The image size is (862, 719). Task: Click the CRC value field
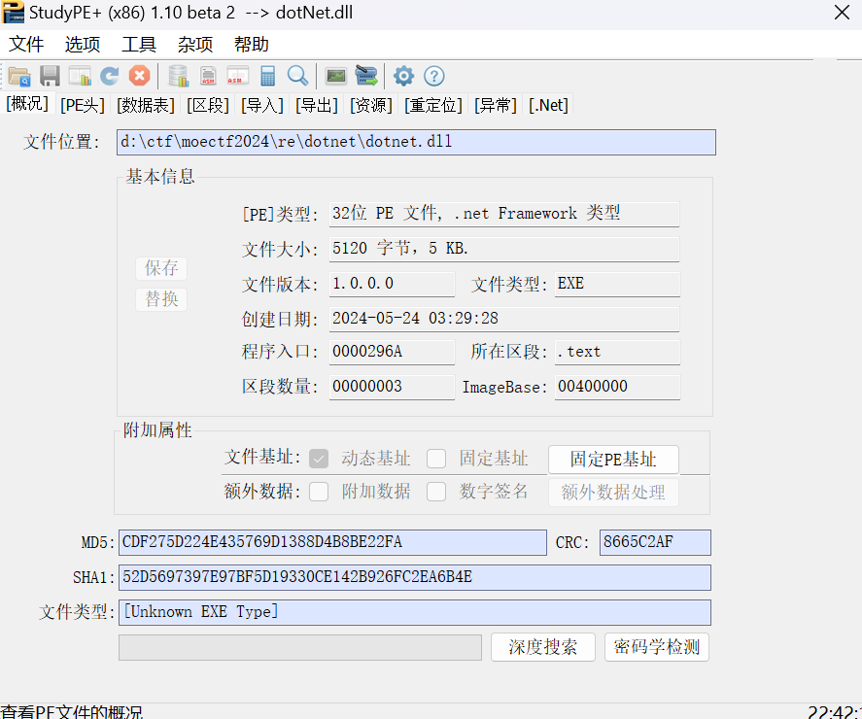point(655,542)
